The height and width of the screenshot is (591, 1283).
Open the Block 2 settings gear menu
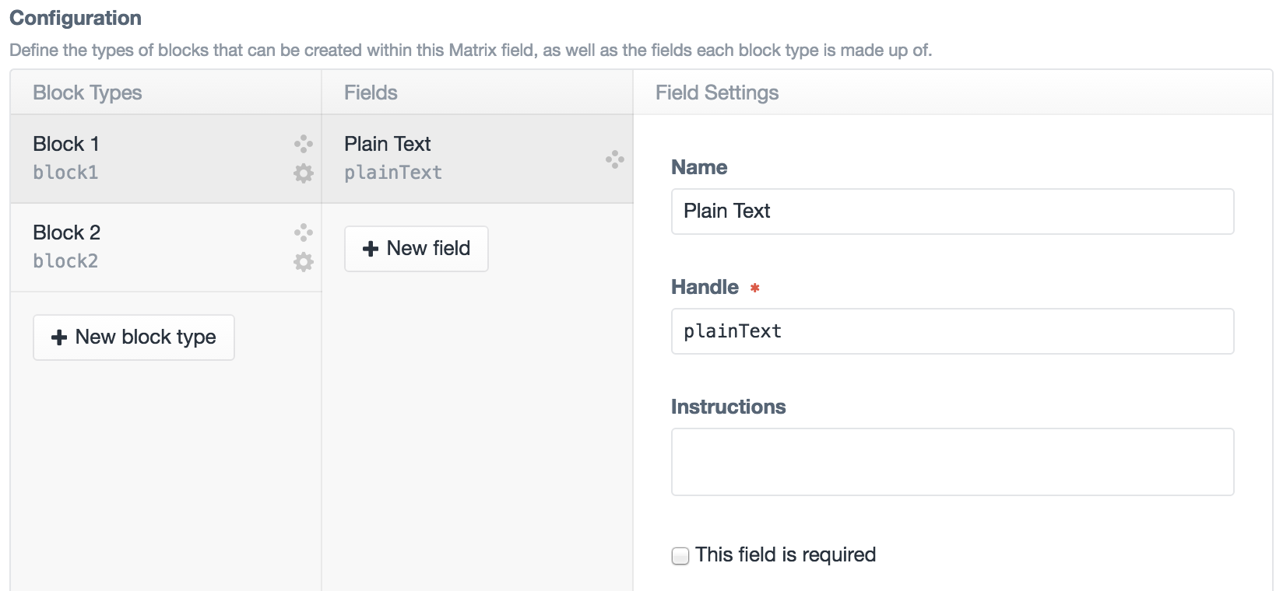[x=303, y=262]
